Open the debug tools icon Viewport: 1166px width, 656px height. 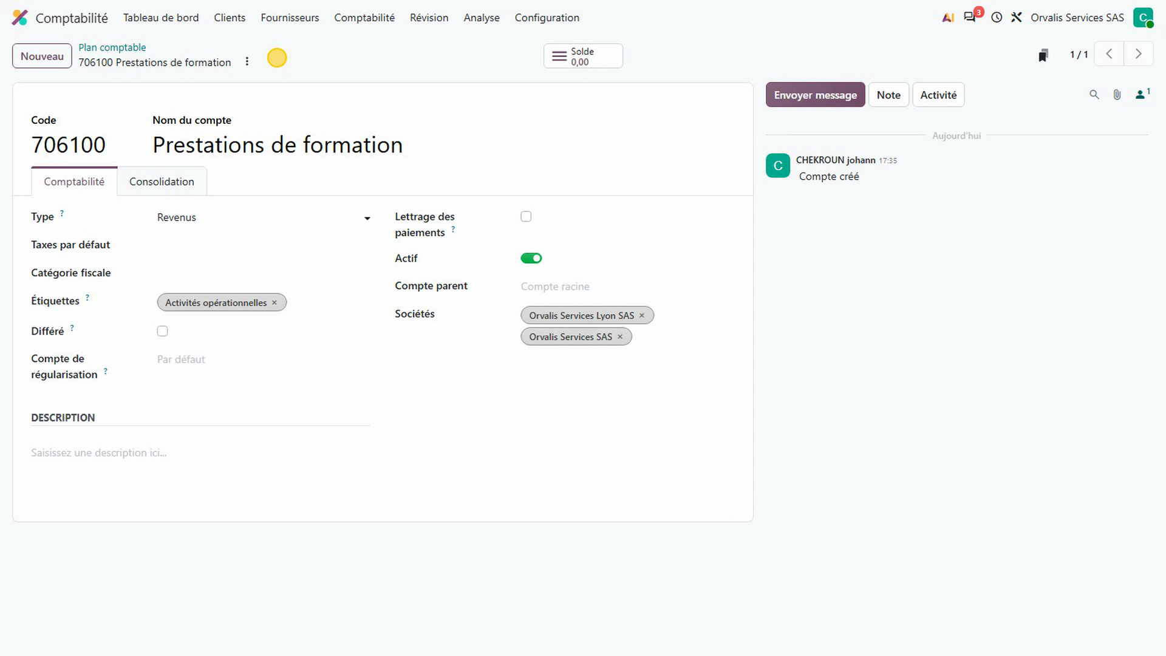tap(1017, 18)
